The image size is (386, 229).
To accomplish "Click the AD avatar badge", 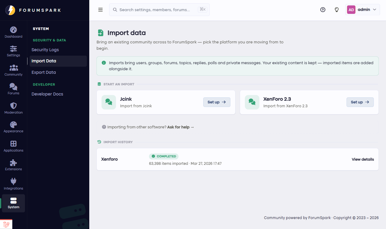I will 351,10.
